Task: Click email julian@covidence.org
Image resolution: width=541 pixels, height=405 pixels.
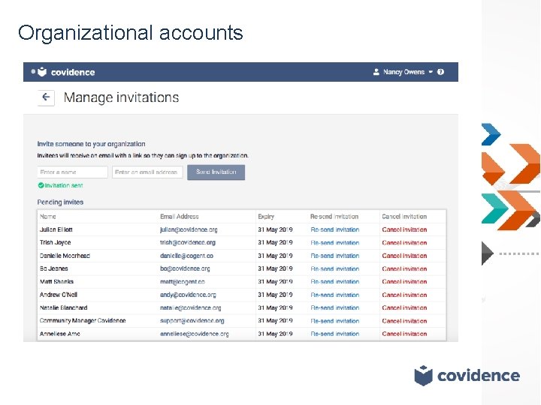Action: click(189, 229)
